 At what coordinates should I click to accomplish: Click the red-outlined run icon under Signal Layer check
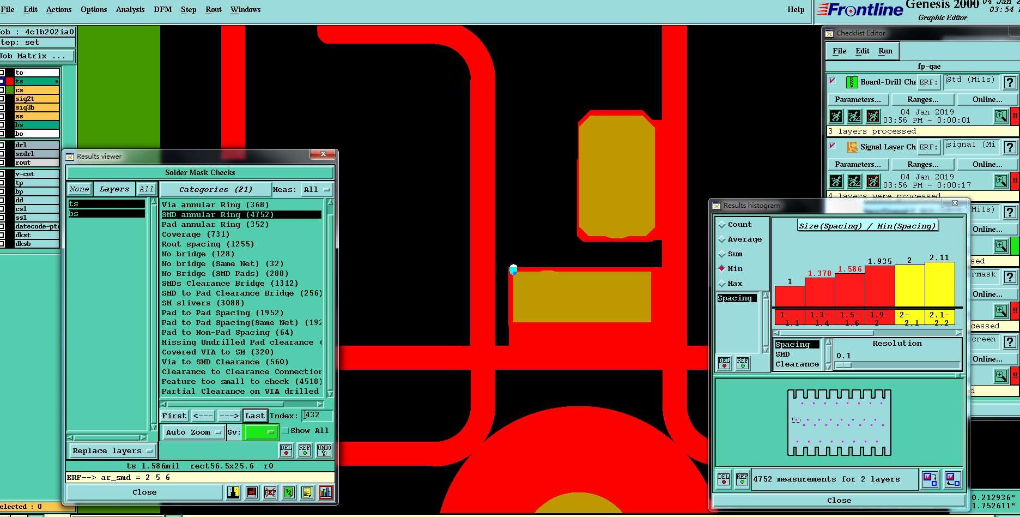(873, 181)
